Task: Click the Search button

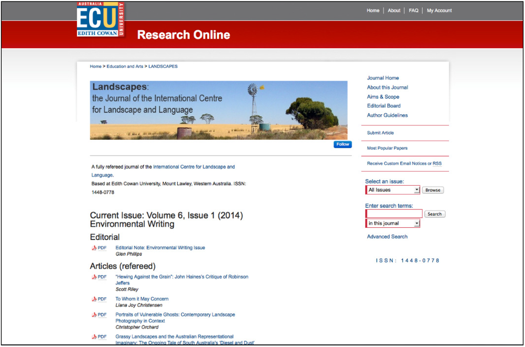Action: pyautogui.click(x=434, y=214)
